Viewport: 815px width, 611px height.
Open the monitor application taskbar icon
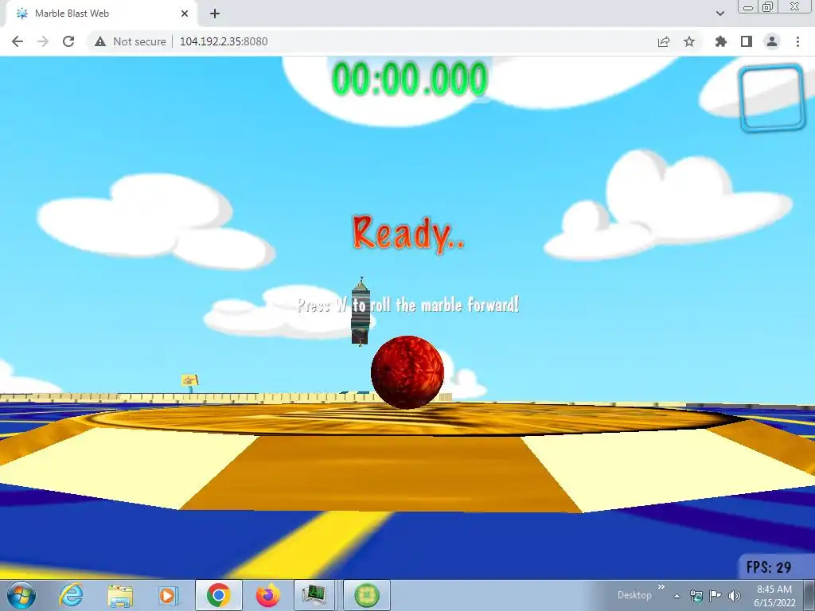coord(314,595)
